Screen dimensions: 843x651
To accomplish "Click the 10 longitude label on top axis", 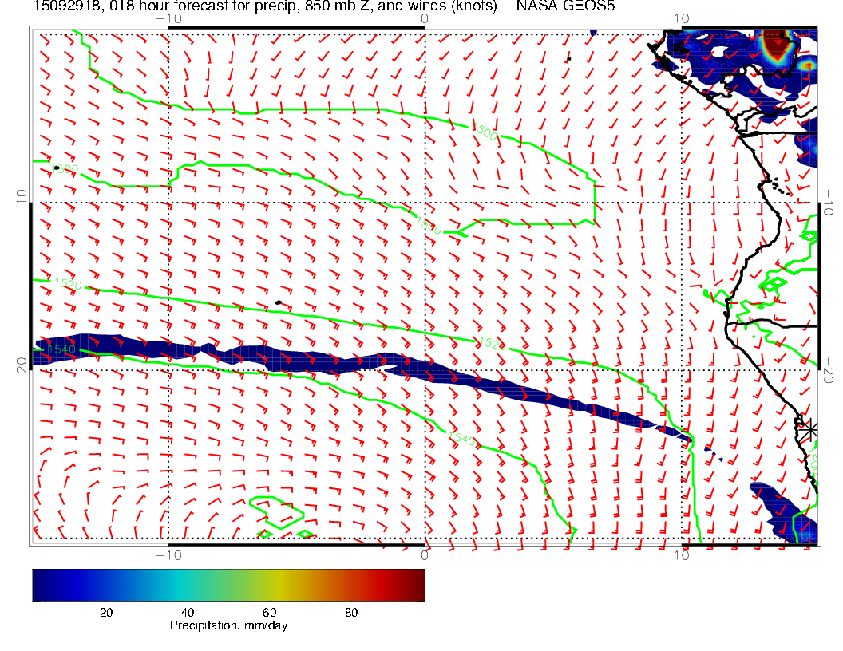I will [681, 18].
